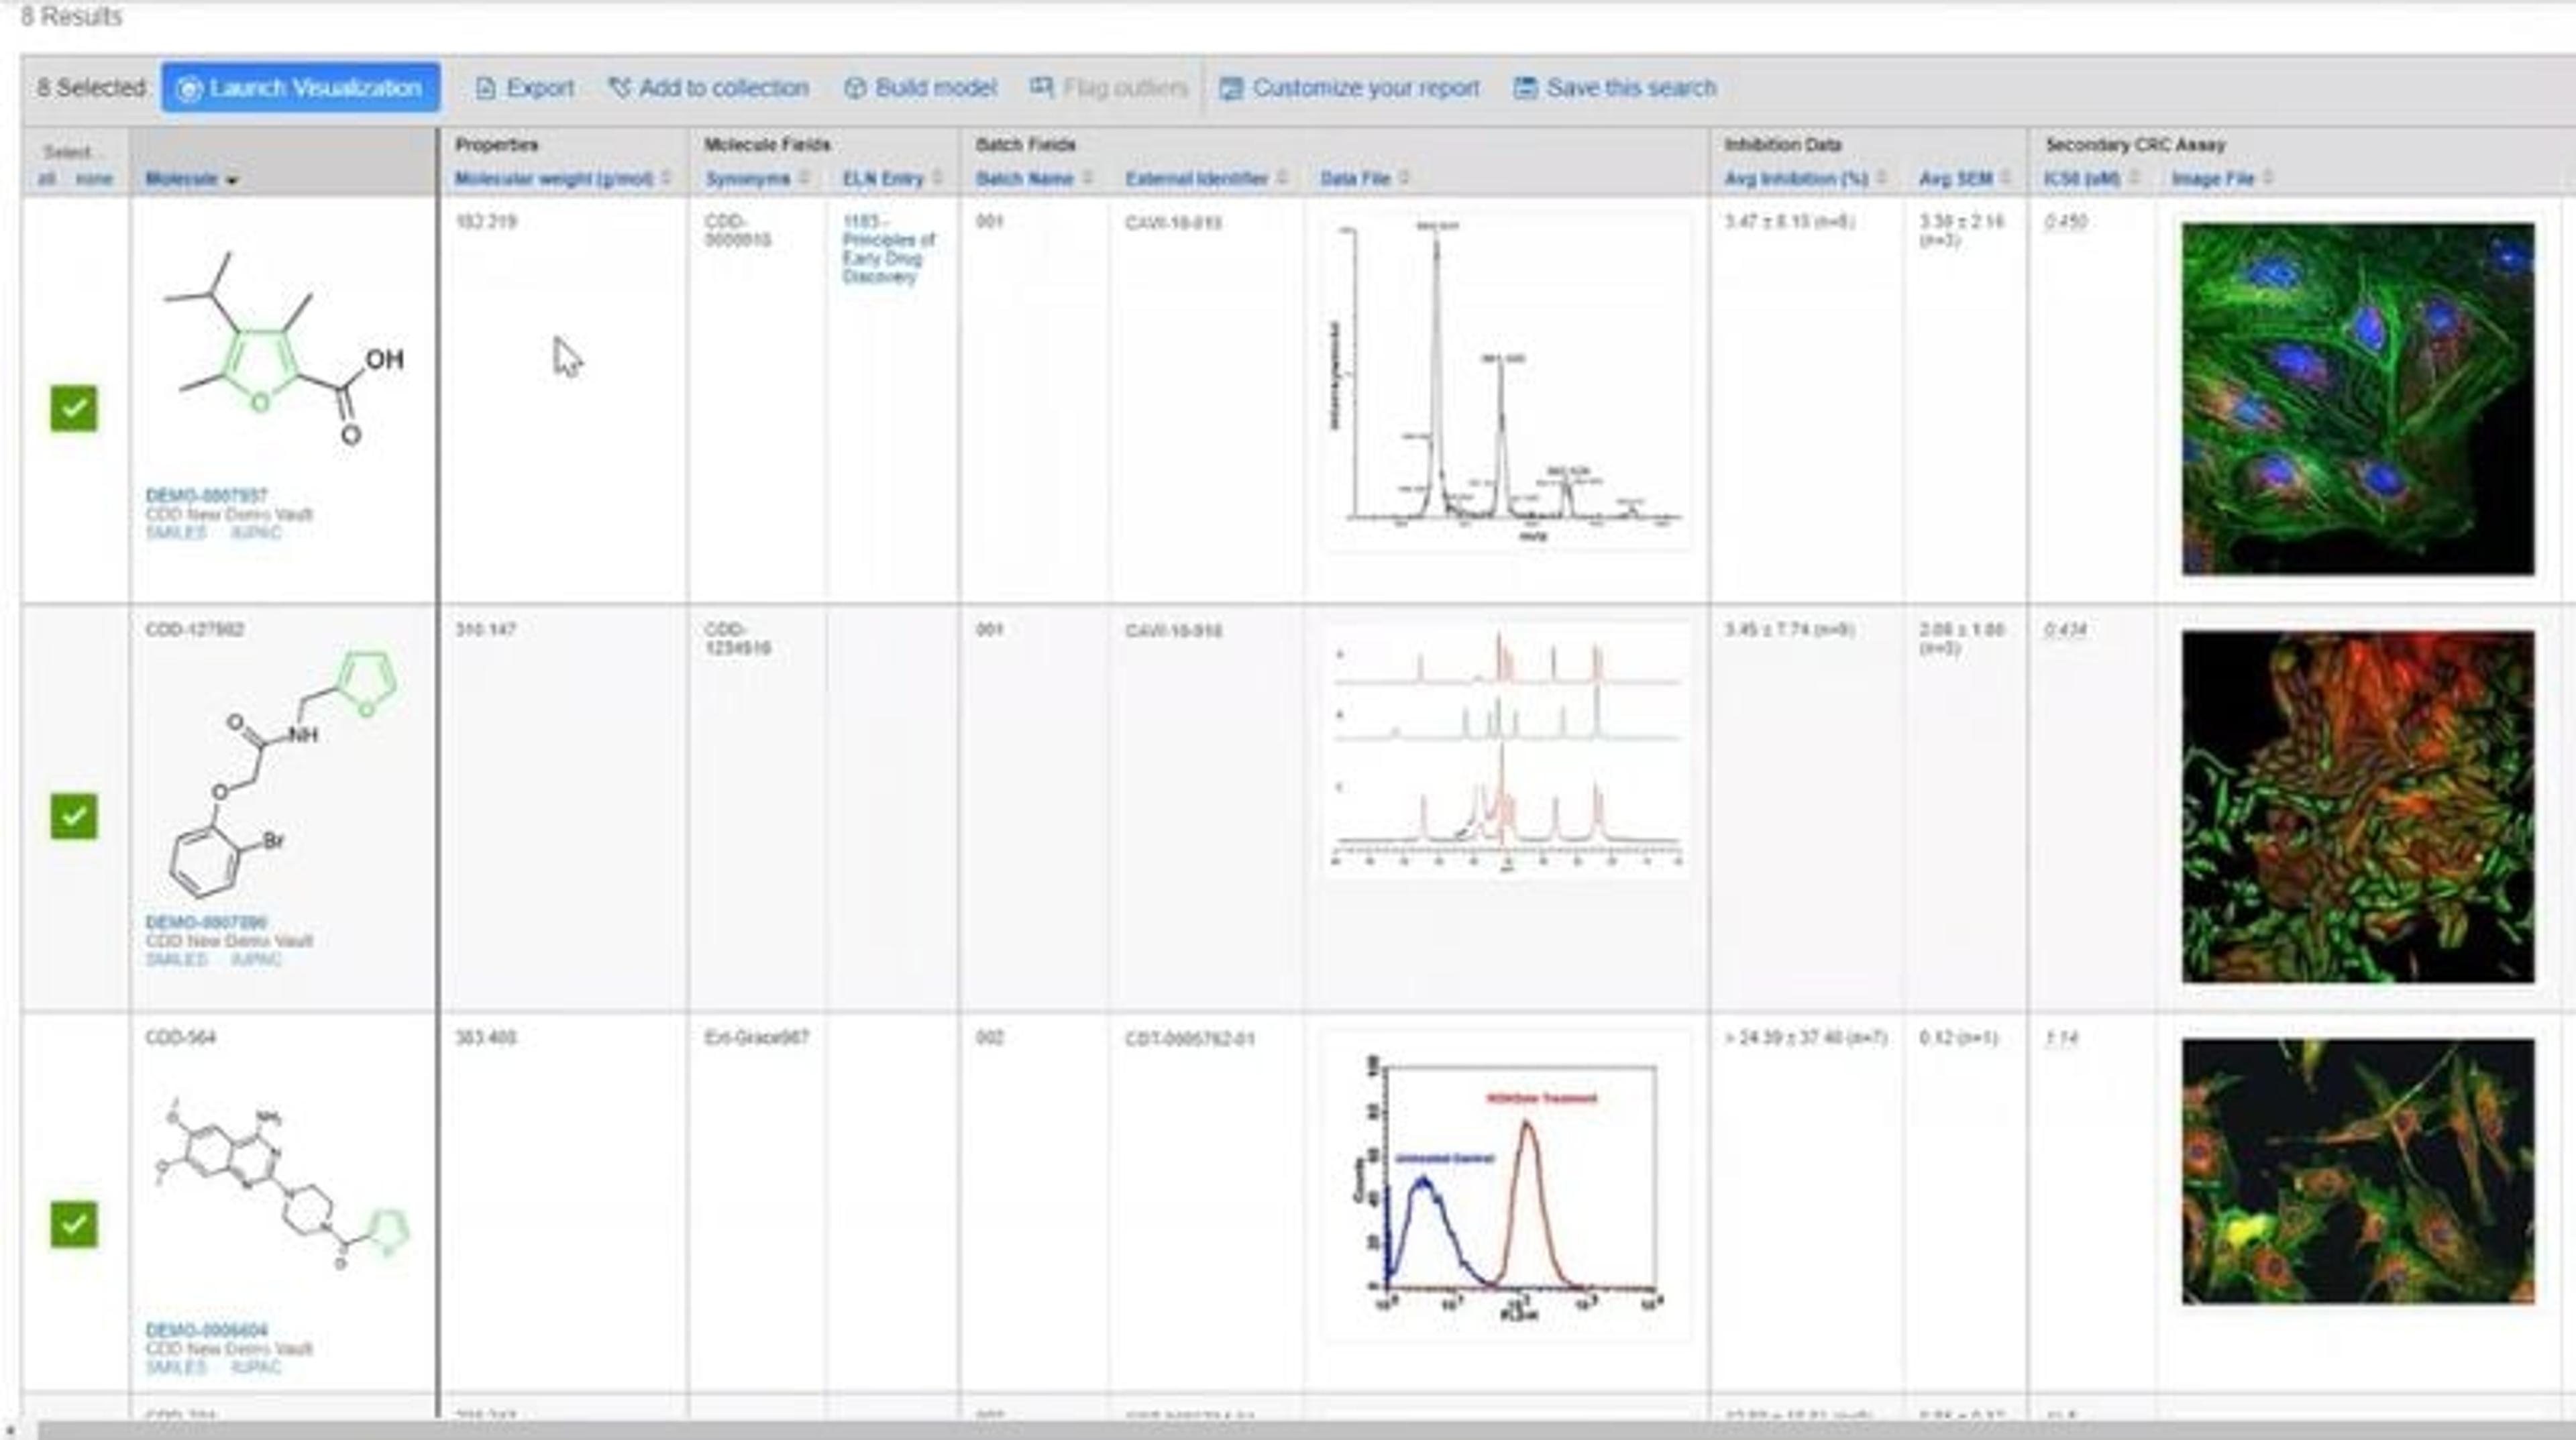Click the Launch Visualization button

point(300,88)
